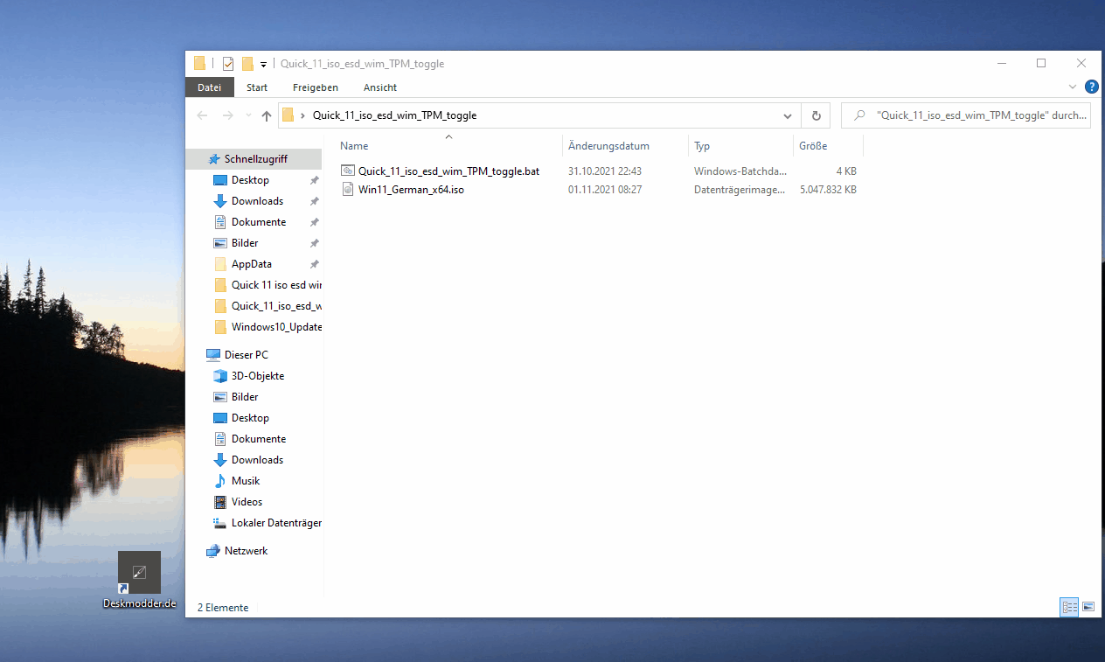Viewport: 1105px width, 662px height.
Task: Expand the chevron before the address bar path
Action: click(x=302, y=115)
